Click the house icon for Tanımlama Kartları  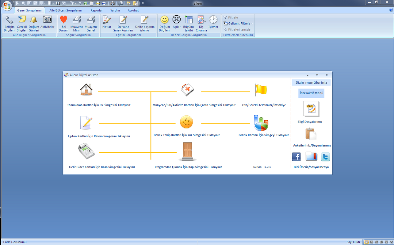pyautogui.click(x=86, y=90)
